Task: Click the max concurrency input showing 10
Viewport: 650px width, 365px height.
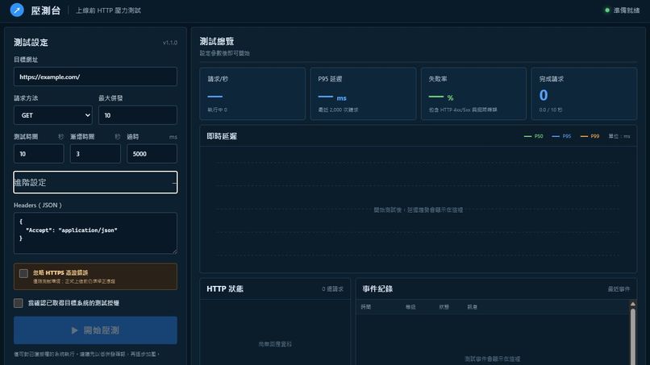Action: (x=138, y=115)
